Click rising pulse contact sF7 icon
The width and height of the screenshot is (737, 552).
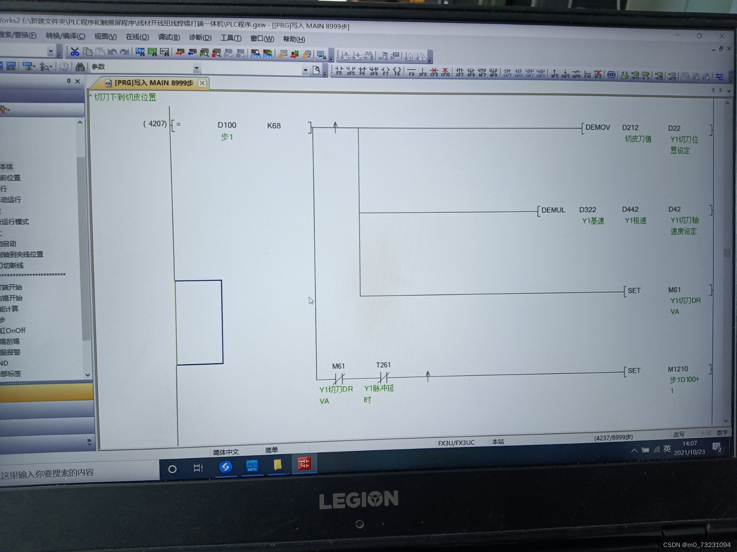459,72
